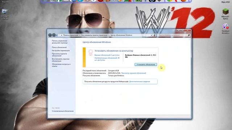Open 'Установленные обновления' link
Image resolution: width=232 pixels, height=130 pixels.
click(x=63, y=111)
